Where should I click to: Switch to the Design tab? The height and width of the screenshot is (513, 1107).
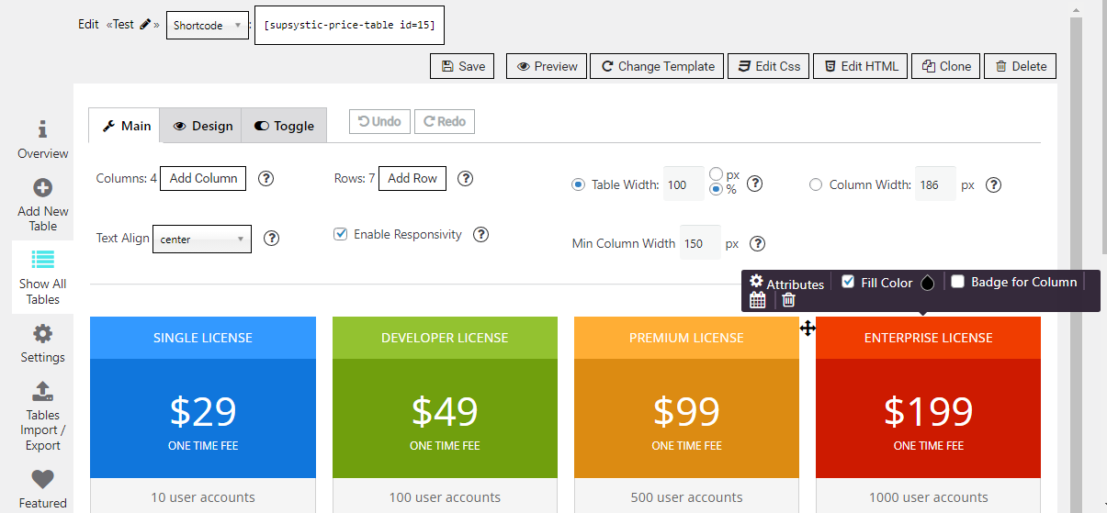[x=202, y=126]
